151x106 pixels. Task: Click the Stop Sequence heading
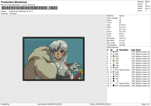[112, 47]
